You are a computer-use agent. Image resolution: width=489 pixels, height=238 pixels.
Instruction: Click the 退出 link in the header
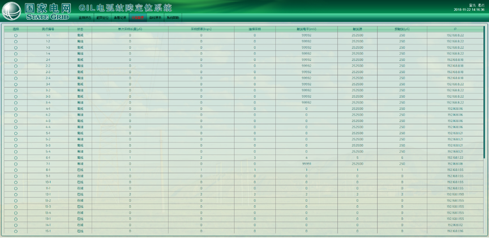point(481,5)
